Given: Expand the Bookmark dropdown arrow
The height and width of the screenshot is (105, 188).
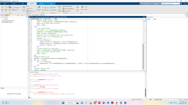Looking at the screenshot, I should click(x=35, y=11).
